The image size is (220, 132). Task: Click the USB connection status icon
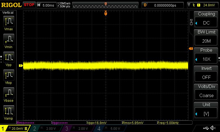click(206, 128)
